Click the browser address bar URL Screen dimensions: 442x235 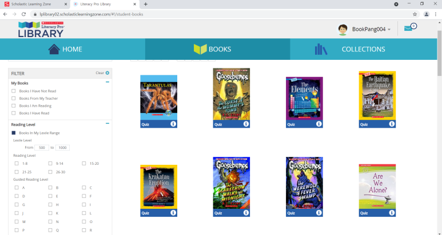pyautogui.click(x=91, y=14)
